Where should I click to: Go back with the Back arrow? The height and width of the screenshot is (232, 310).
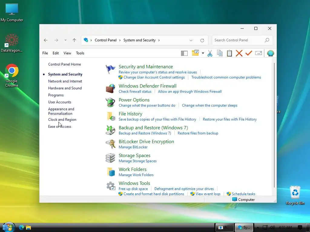tap(46, 40)
